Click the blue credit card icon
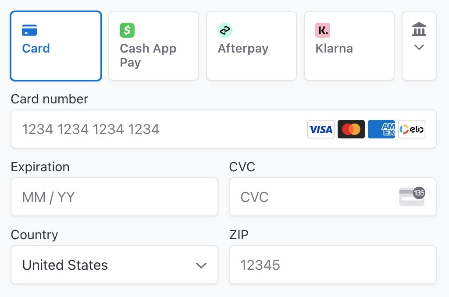The height and width of the screenshot is (297, 449). 29,30
